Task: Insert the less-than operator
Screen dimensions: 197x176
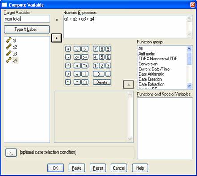Action: click(x=77, y=49)
